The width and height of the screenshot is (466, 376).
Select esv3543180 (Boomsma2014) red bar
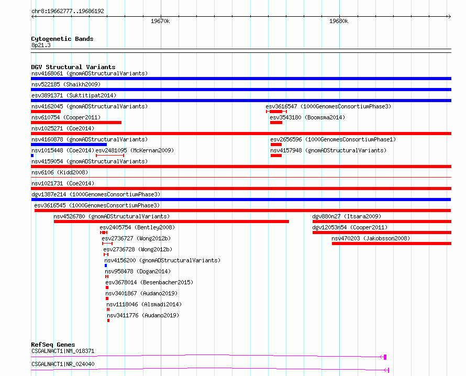(276, 123)
